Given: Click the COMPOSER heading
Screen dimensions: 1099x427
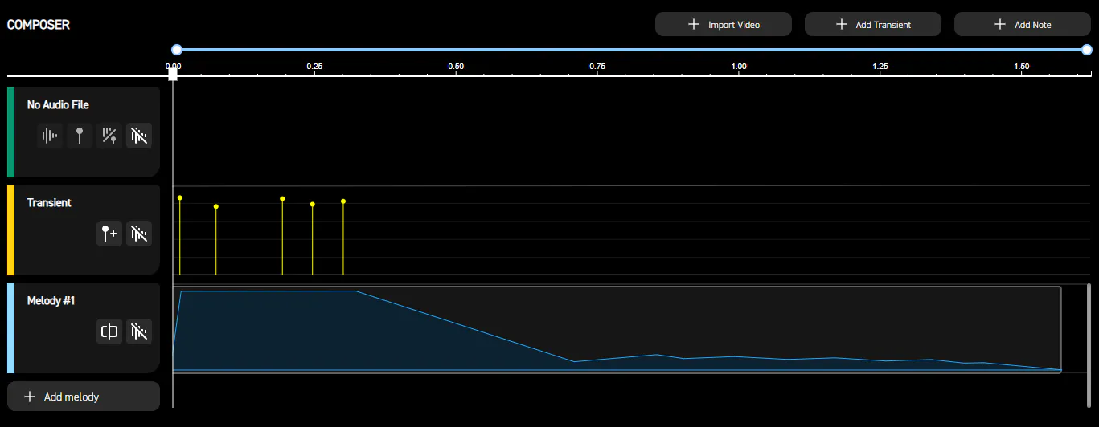Looking at the screenshot, I should tap(39, 25).
